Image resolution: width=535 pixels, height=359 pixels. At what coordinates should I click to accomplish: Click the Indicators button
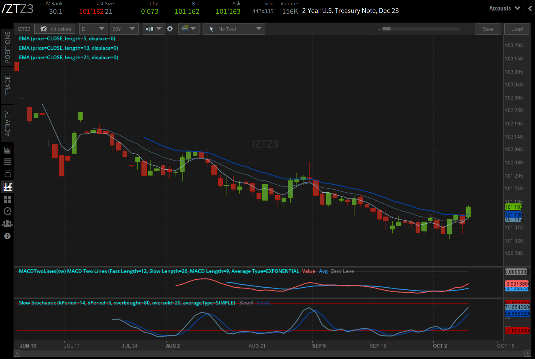(x=55, y=29)
